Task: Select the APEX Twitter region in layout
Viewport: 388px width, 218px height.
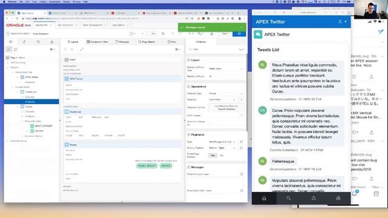Action: [122, 79]
